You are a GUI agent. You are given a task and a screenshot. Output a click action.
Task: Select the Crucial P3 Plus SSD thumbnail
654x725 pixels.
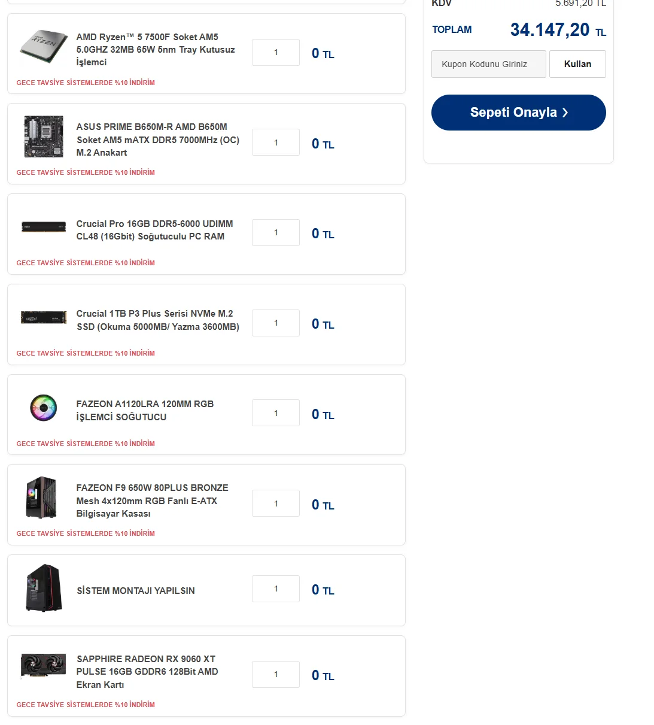(43, 317)
